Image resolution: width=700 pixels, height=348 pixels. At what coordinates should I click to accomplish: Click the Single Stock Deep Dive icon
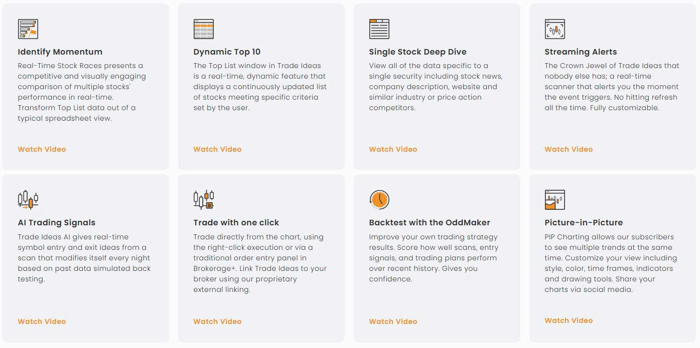379,29
